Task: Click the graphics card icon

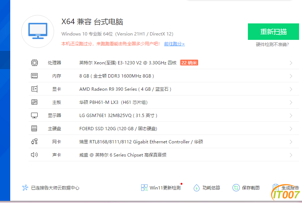Action: (x=34, y=89)
